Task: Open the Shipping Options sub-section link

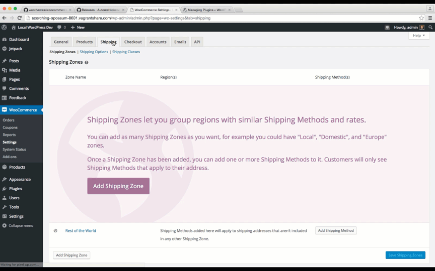Action: click(x=94, y=52)
